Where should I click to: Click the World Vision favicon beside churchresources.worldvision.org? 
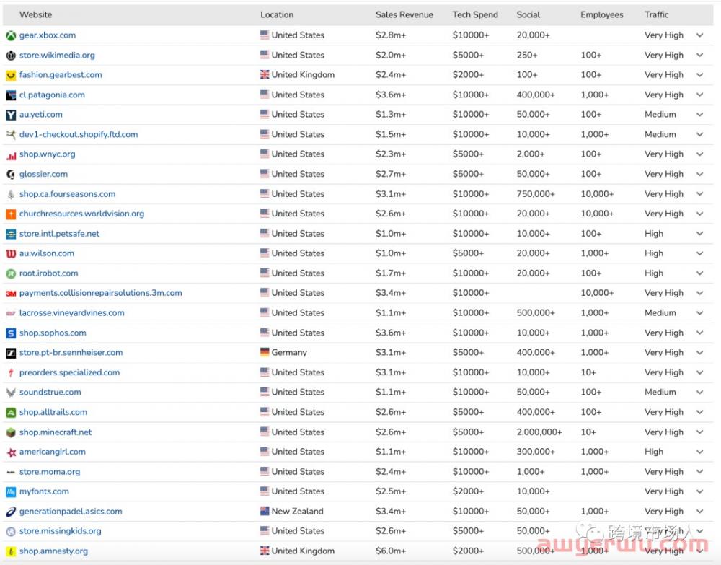[x=11, y=214]
